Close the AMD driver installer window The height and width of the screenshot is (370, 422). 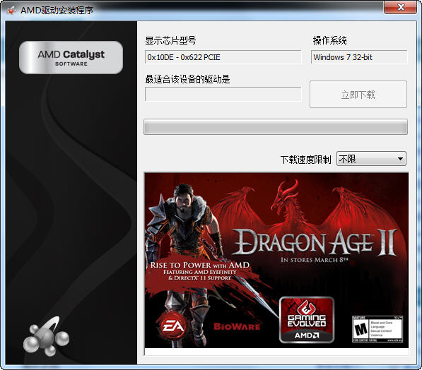pos(401,7)
